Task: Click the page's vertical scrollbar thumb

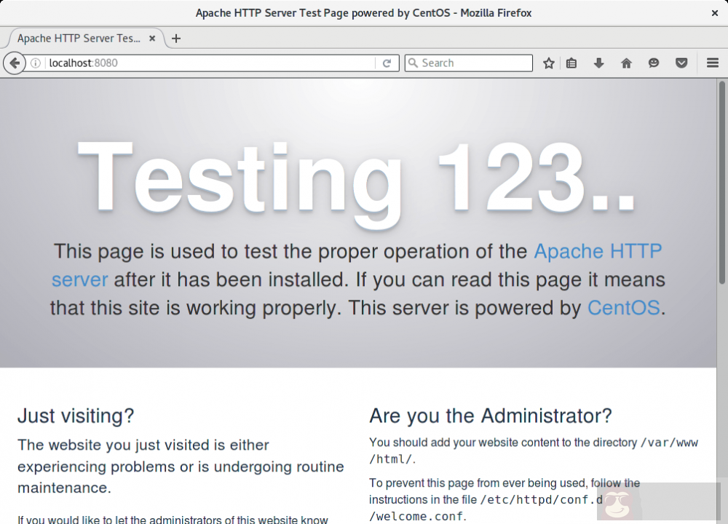Action: [722, 182]
